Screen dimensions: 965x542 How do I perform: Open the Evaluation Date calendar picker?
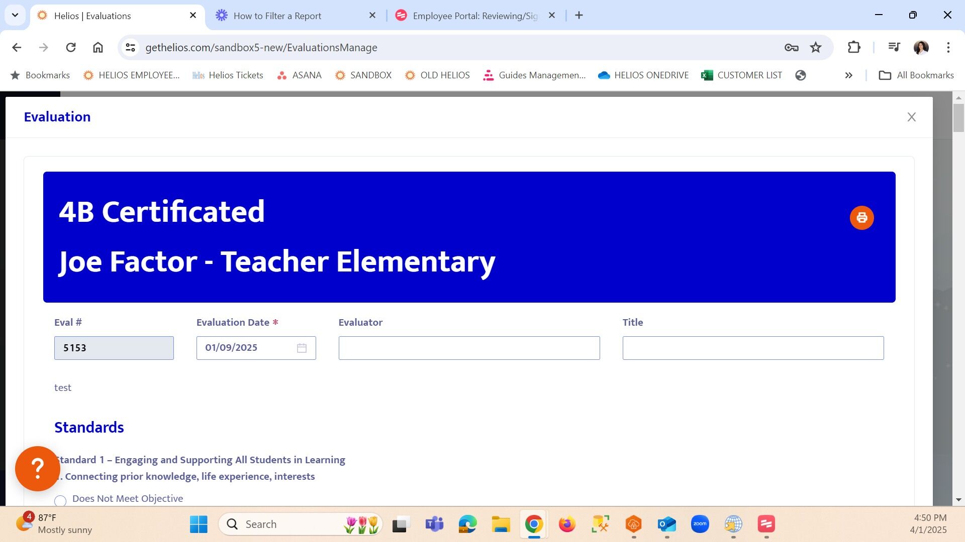(x=302, y=348)
